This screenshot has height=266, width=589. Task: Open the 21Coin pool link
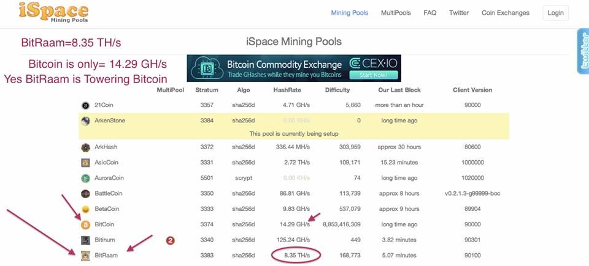click(103, 105)
